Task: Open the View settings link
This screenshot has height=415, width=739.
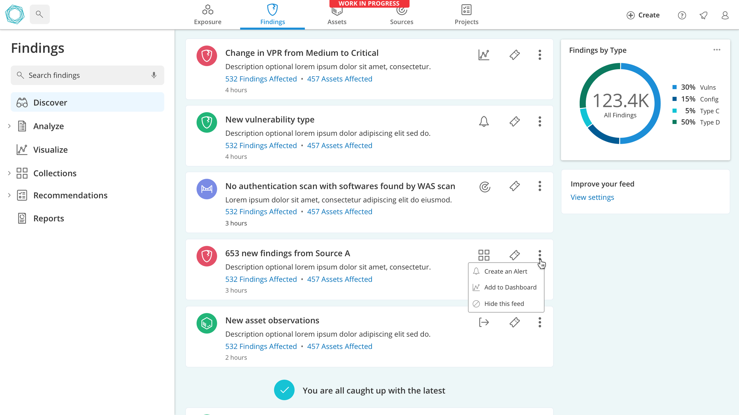Action: [592, 197]
